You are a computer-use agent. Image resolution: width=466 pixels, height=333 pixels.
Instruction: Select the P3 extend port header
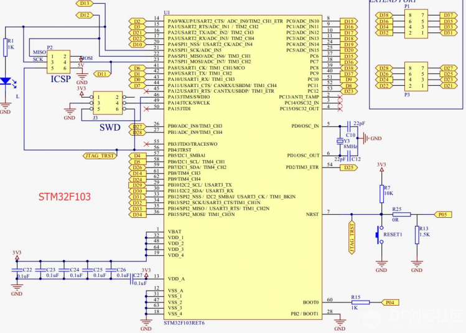(x=416, y=77)
